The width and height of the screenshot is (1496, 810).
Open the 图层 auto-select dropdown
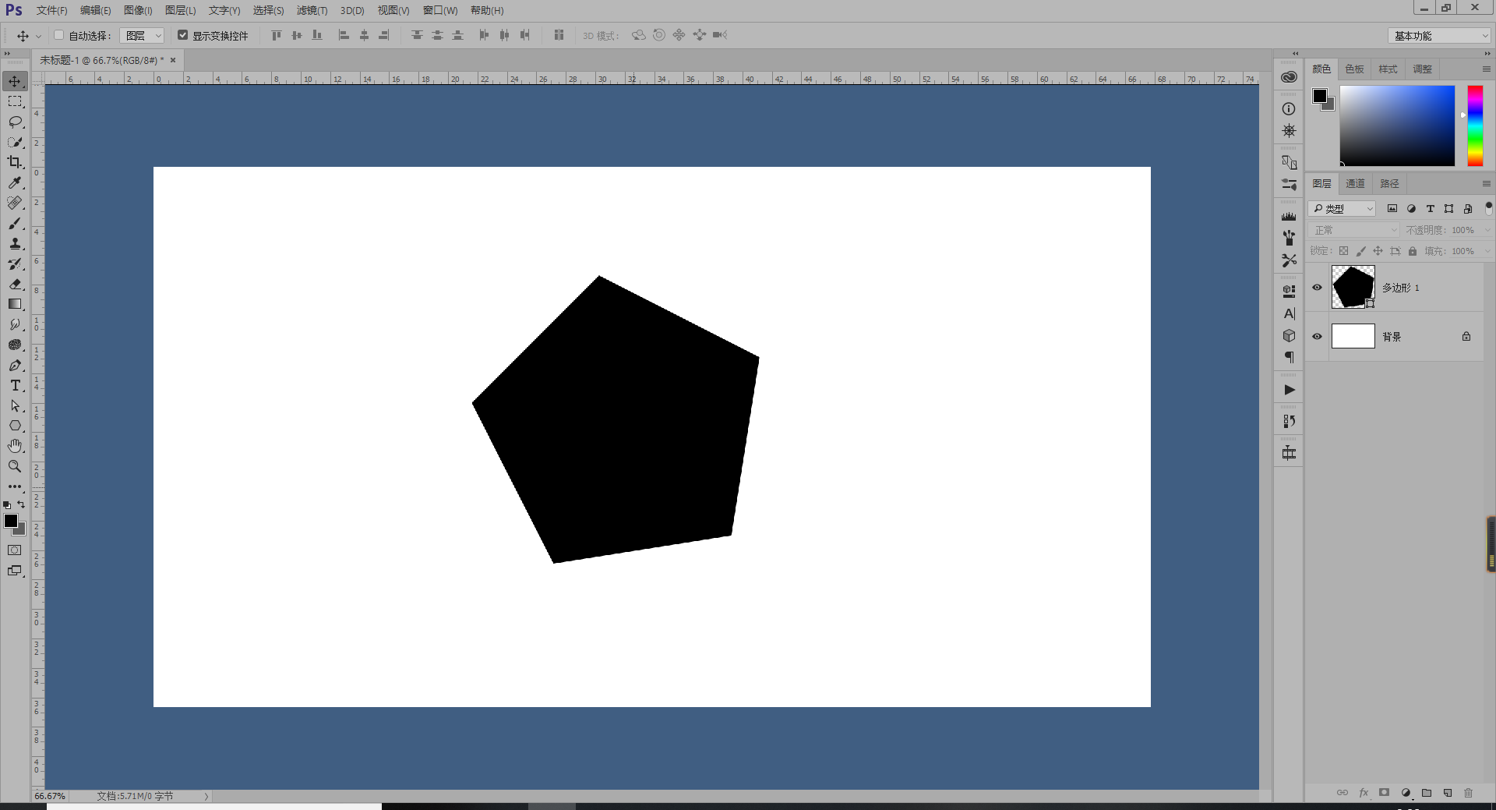(x=142, y=35)
